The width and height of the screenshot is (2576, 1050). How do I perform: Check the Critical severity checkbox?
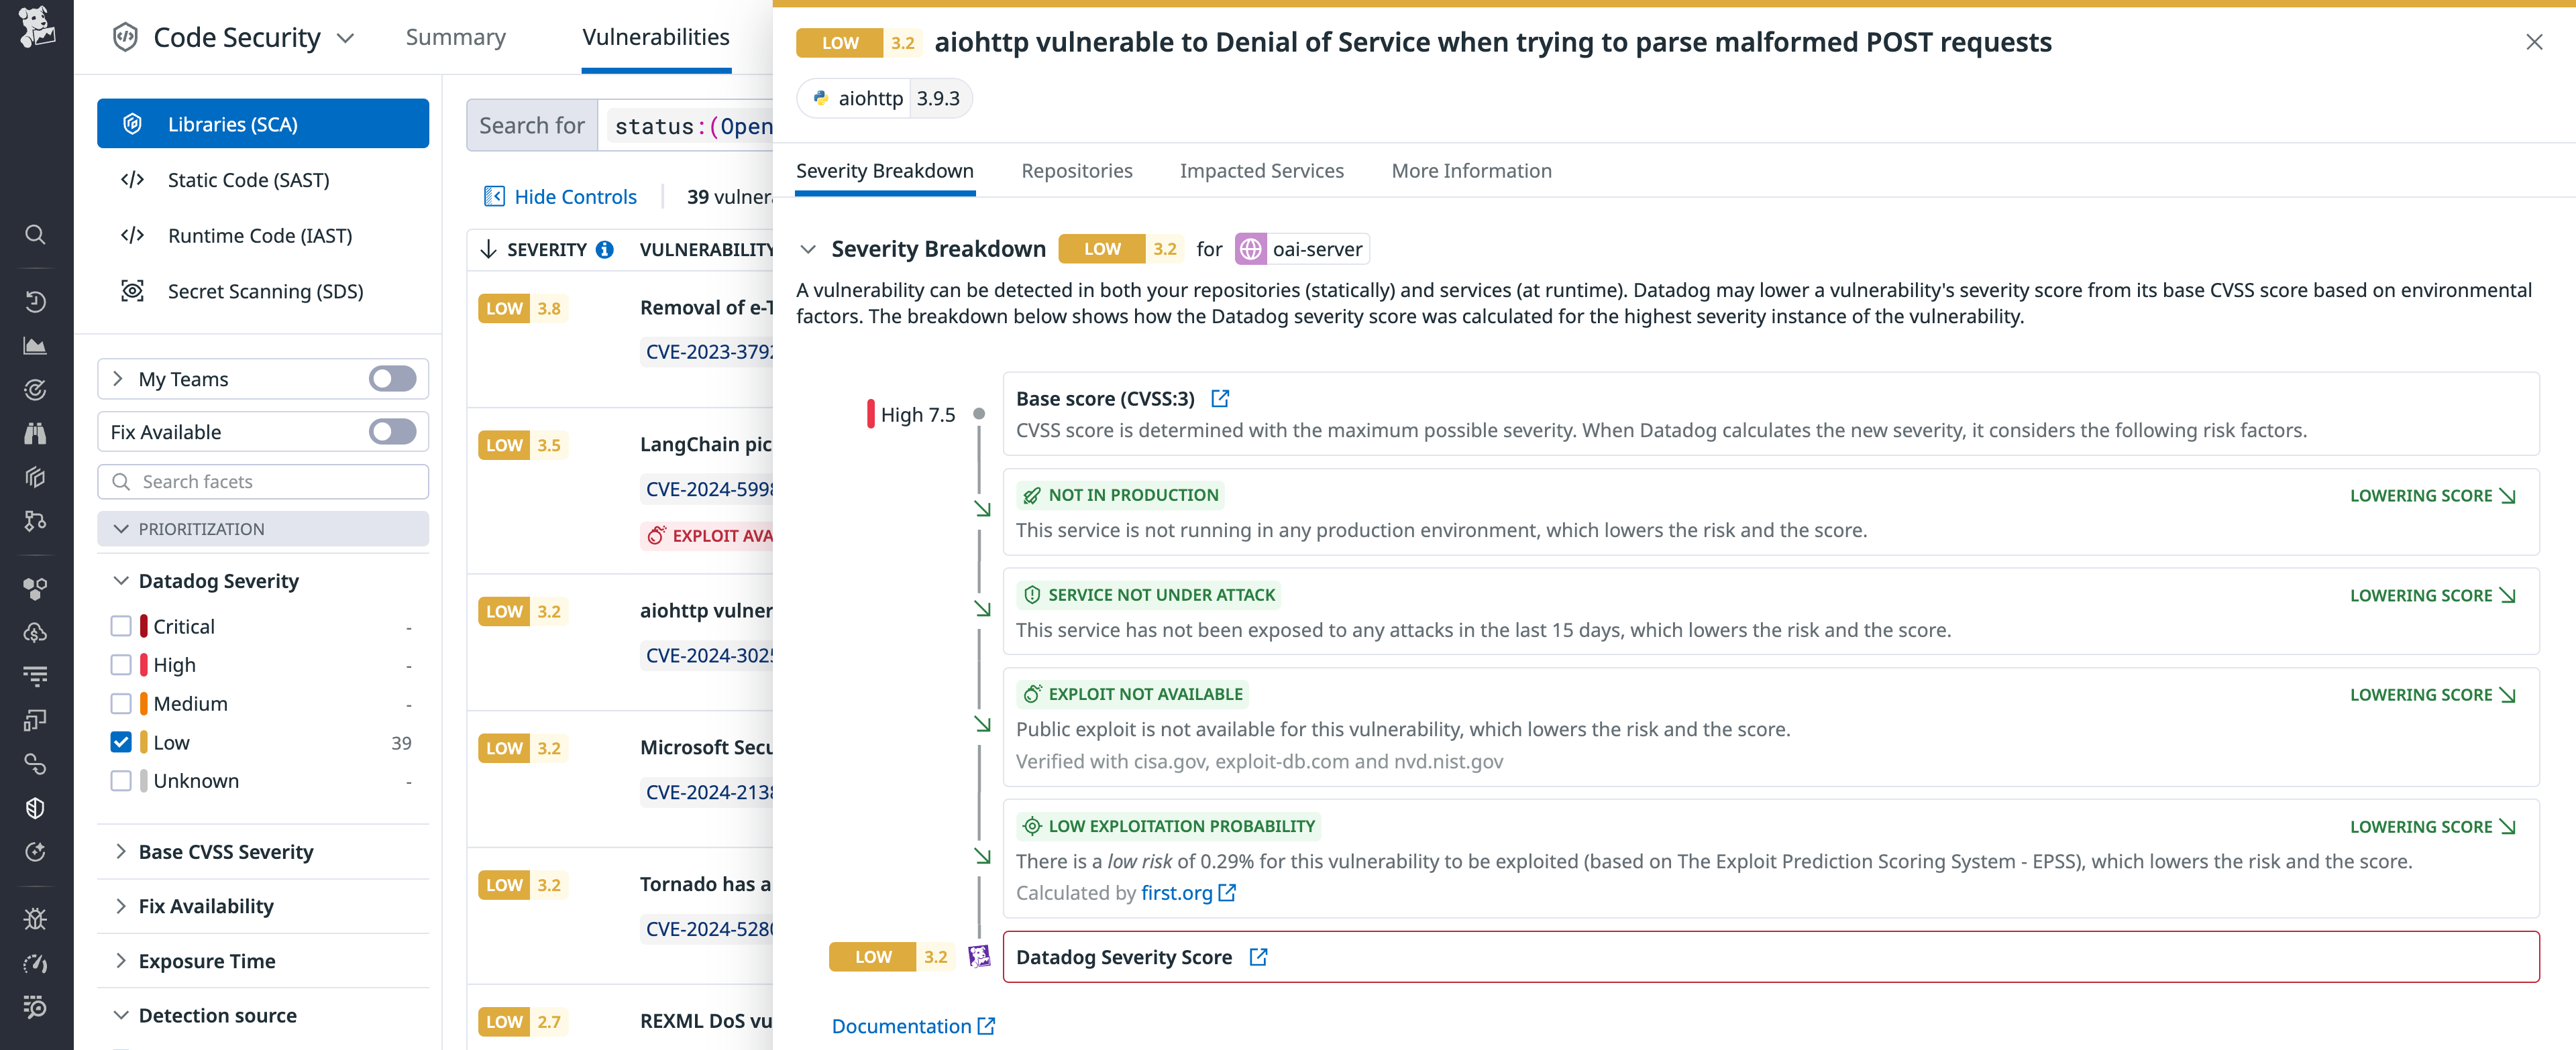tap(122, 626)
